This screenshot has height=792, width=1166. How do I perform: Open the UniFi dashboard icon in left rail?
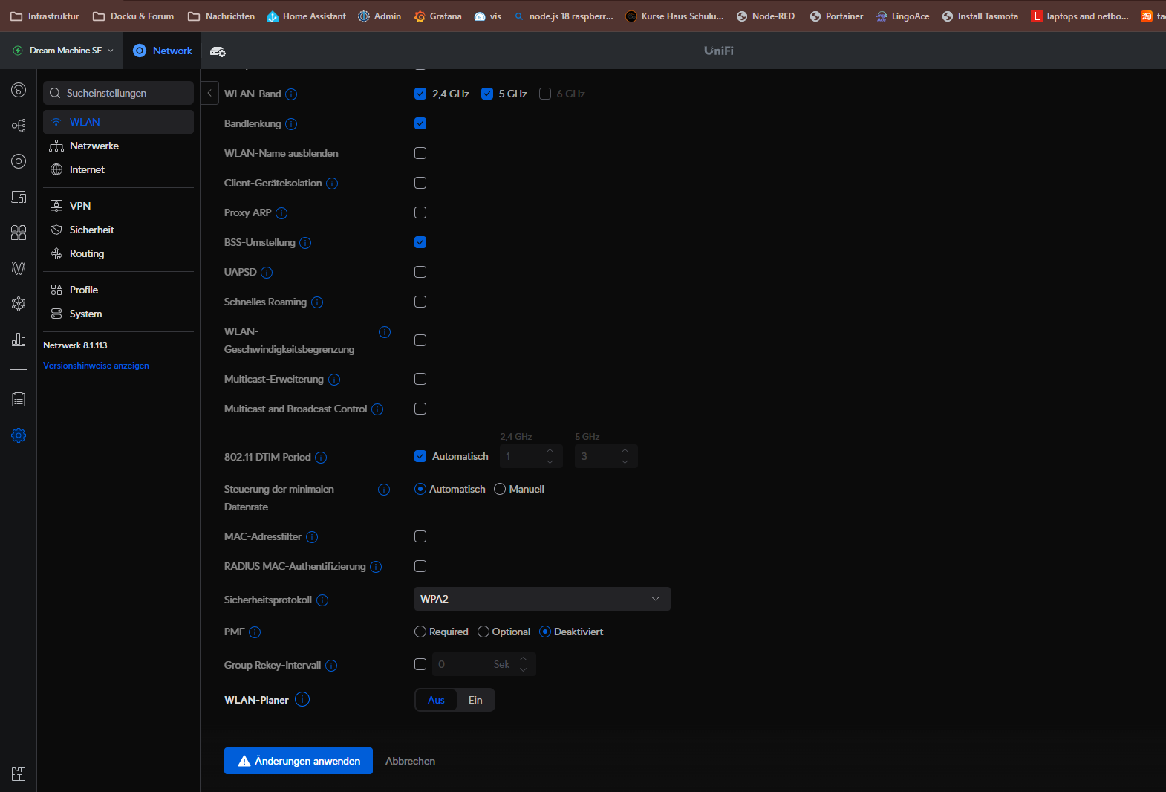click(19, 90)
